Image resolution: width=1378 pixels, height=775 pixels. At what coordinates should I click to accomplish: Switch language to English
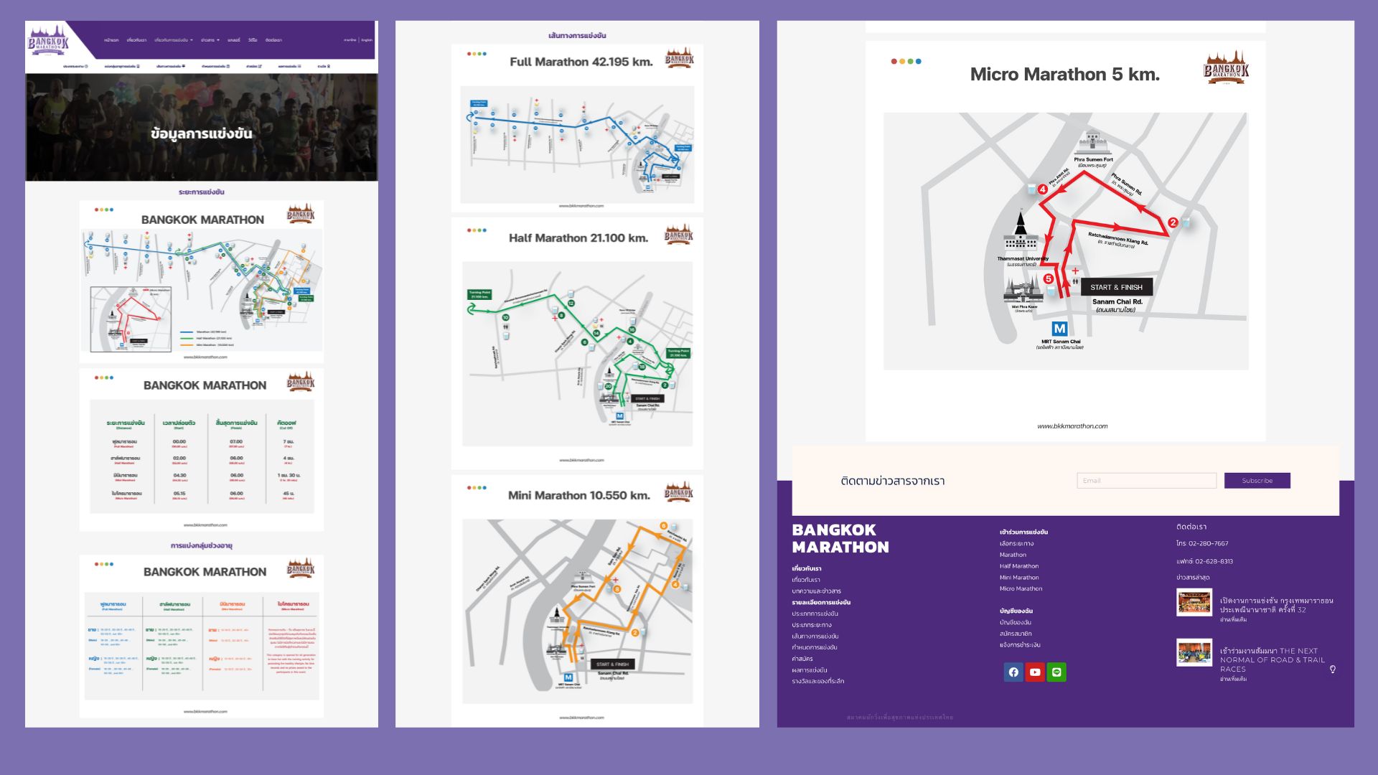[367, 40]
